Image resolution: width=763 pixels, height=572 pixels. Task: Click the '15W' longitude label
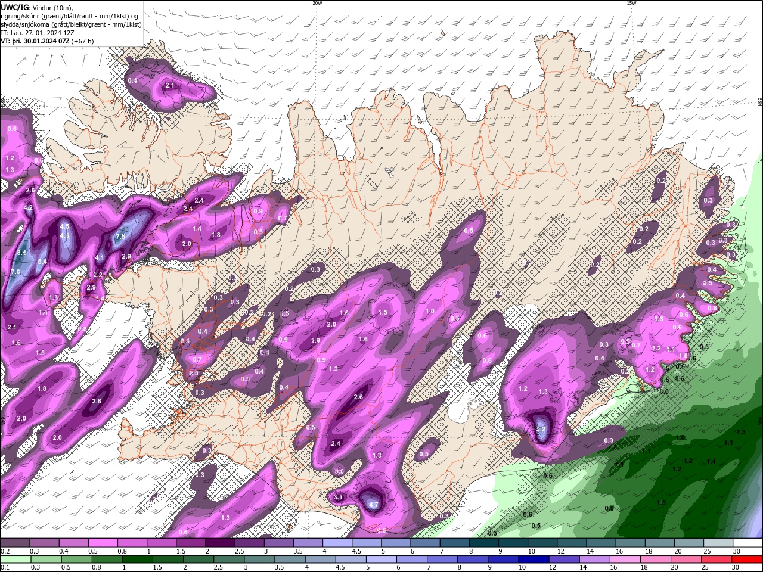[631, 3]
